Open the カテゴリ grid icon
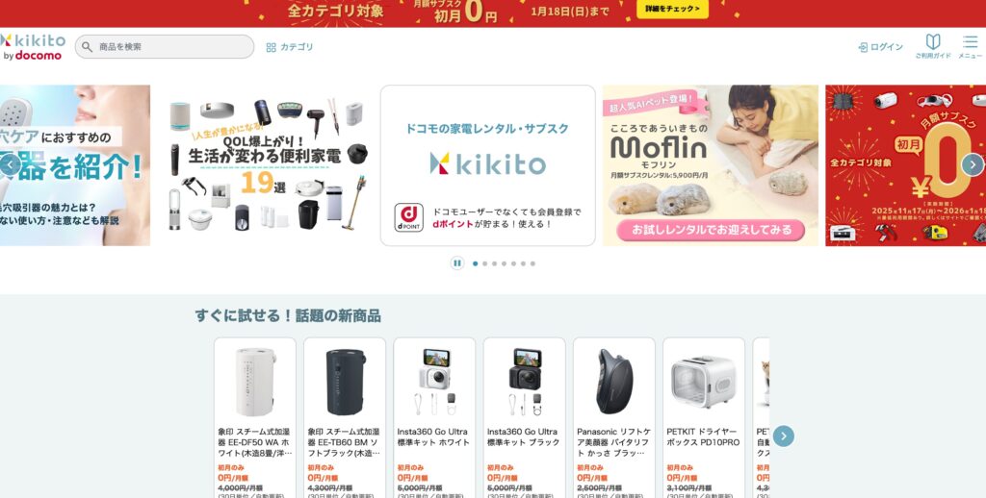This screenshot has height=498, width=986. (271, 47)
